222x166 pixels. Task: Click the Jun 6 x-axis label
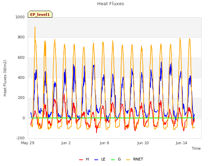tap(104, 143)
